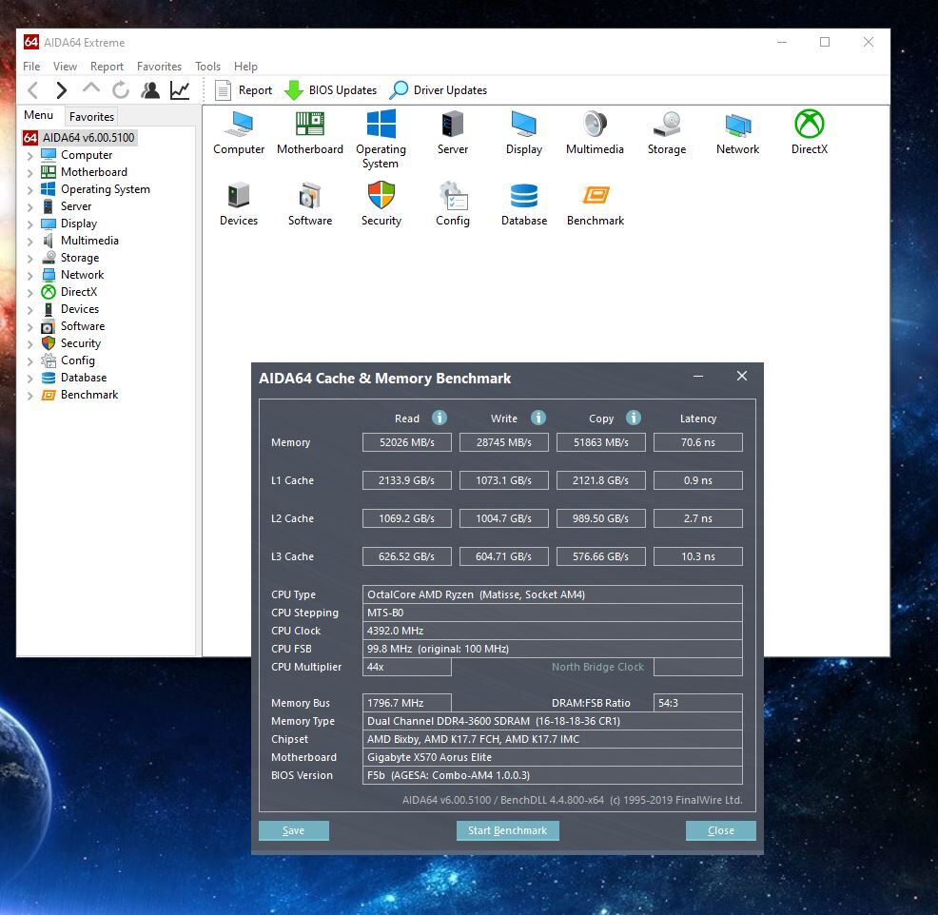The image size is (938, 915).
Task: Open the Help menu
Action: [x=245, y=67]
